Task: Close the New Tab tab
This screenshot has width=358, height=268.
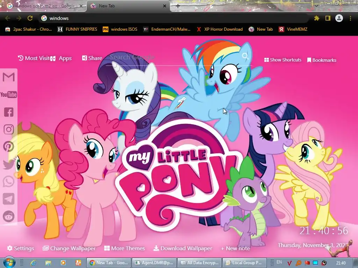Action: [165, 6]
